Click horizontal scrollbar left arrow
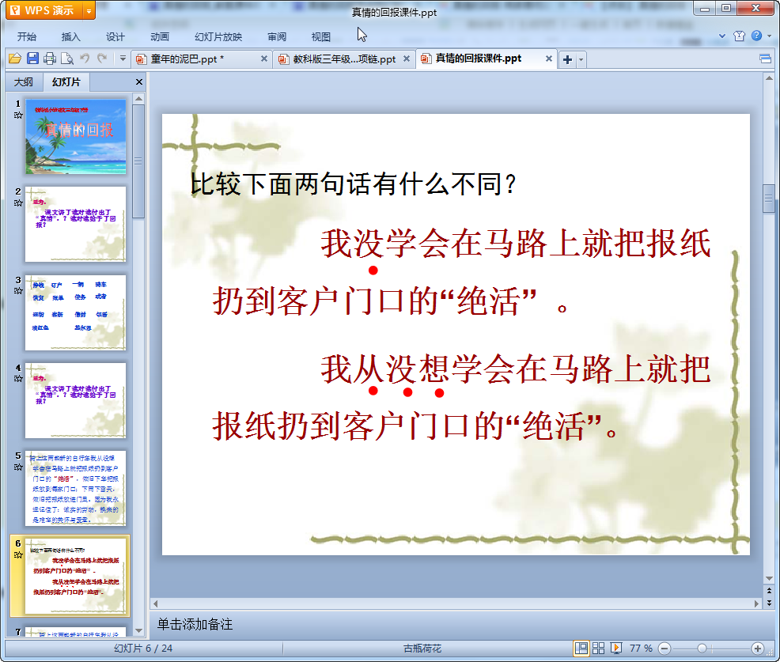Image resolution: width=780 pixels, height=662 pixels. 156,603
